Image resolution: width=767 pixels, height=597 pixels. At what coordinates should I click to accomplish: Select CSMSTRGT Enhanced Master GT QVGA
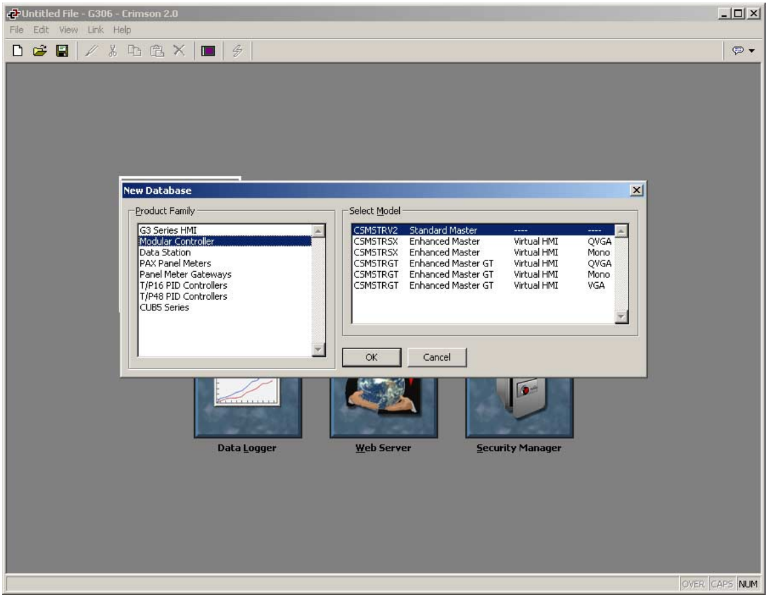click(x=482, y=263)
